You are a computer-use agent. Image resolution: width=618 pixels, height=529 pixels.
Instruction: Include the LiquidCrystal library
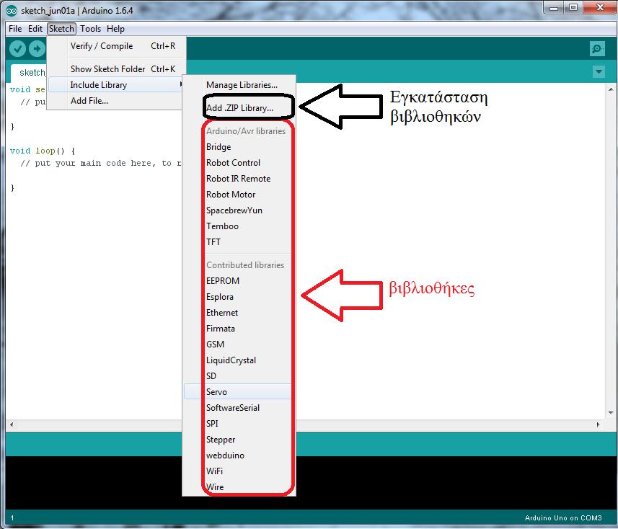(x=239, y=360)
